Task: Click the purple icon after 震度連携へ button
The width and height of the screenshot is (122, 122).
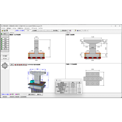Action: click(70, 30)
